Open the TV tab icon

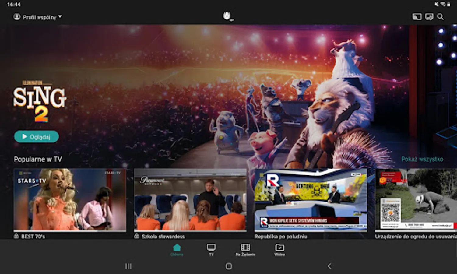point(211,247)
